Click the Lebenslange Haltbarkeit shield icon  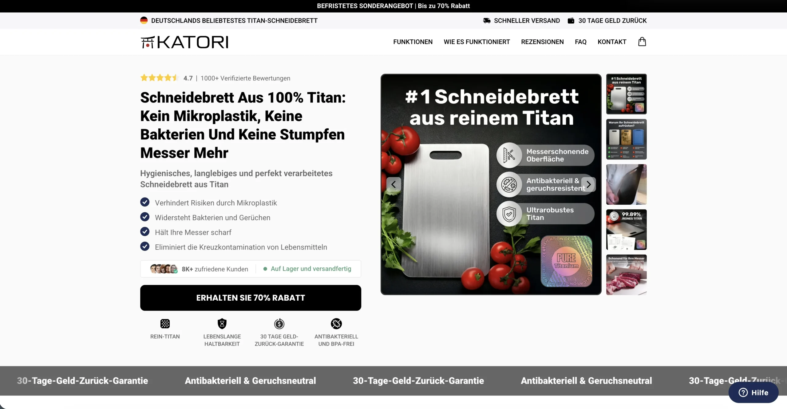(222, 323)
